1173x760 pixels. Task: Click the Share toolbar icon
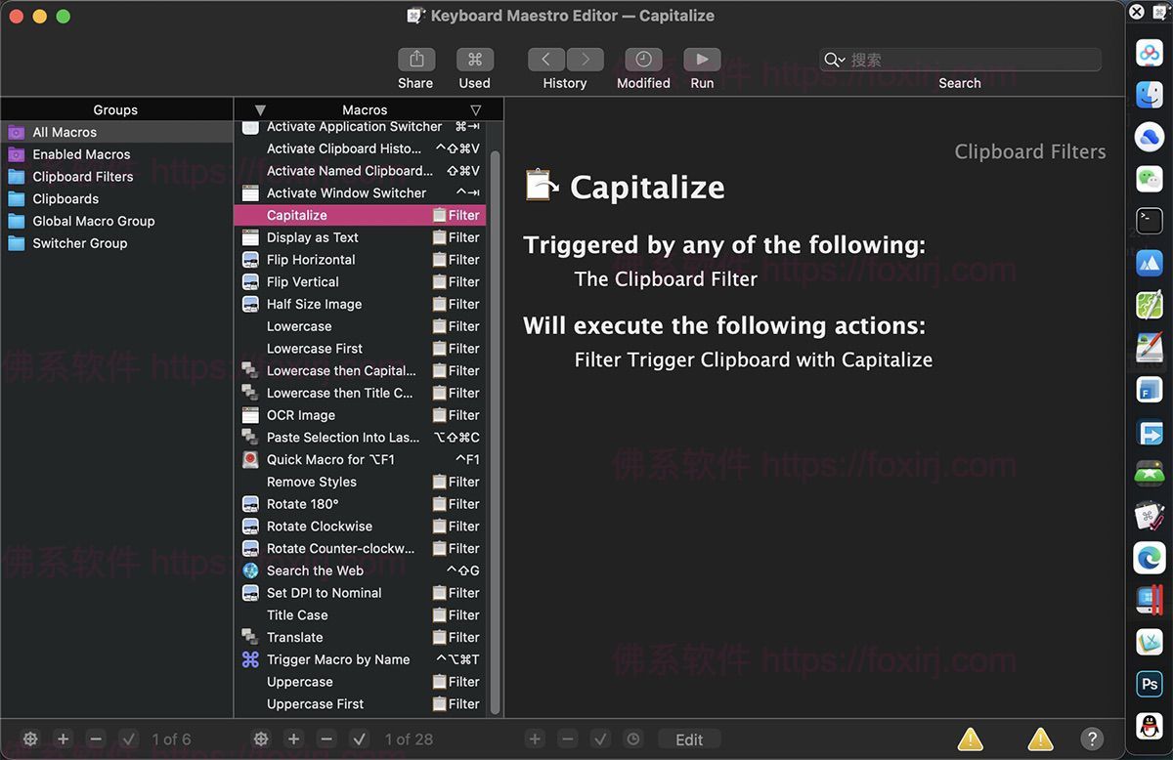point(415,60)
